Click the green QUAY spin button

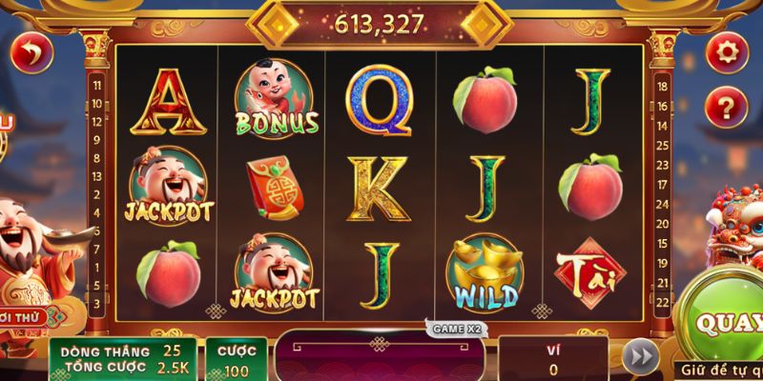click(723, 322)
